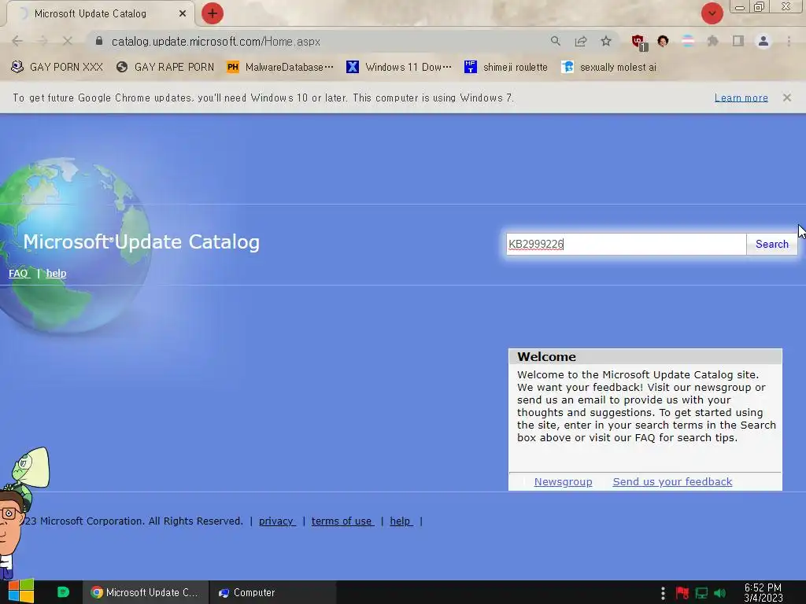Open the Newsgroup link in the Welcome box

click(x=563, y=482)
